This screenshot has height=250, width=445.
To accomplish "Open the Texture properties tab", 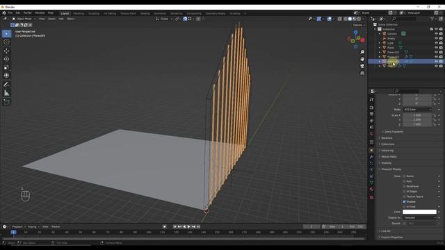I will click(371, 197).
